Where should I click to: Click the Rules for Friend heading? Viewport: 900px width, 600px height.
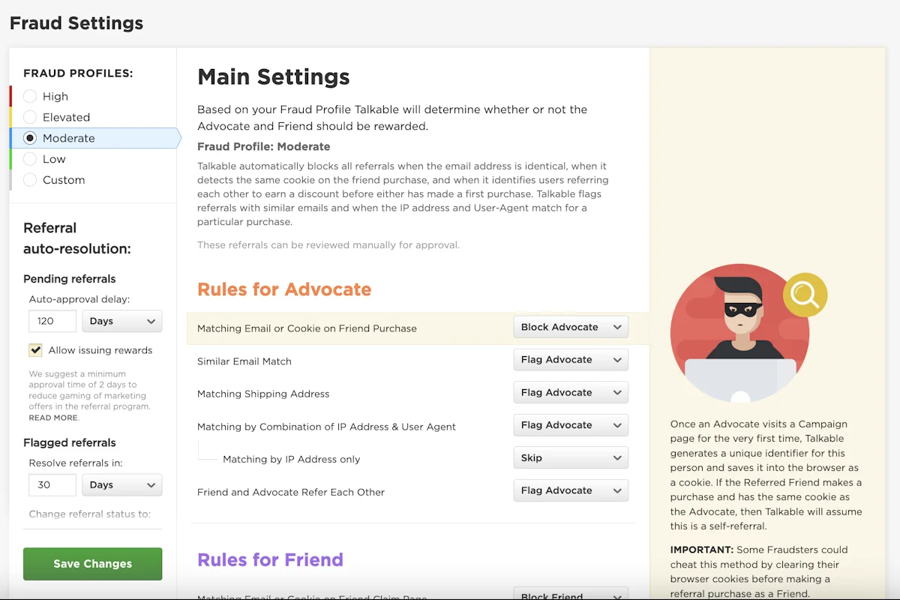click(x=270, y=560)
